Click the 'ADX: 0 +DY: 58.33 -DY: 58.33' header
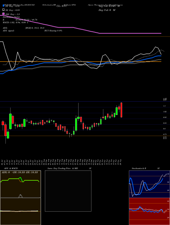170x225 pixels. pos(19,172)
